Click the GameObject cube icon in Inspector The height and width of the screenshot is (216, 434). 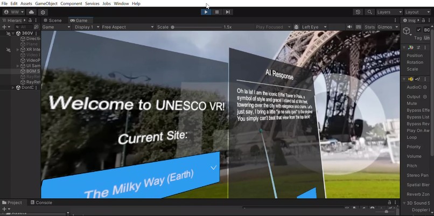click(x=407, y=31)
